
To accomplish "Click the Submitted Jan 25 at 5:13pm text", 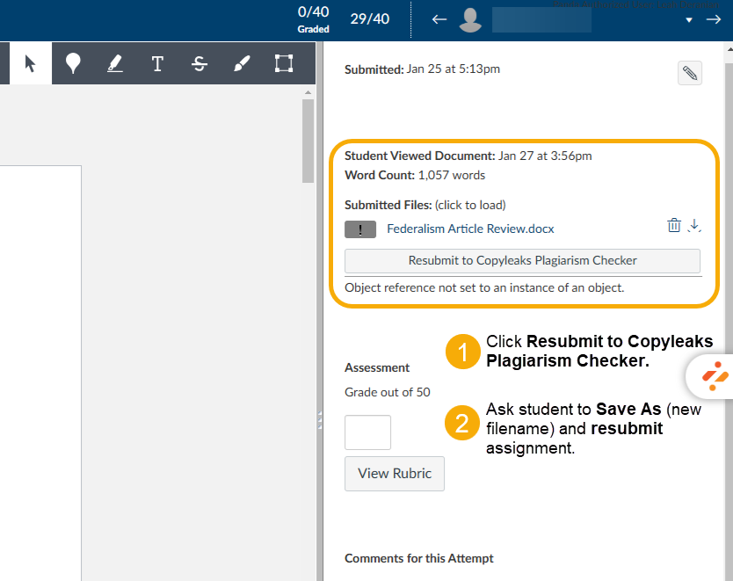I will [x=422, y=69].
